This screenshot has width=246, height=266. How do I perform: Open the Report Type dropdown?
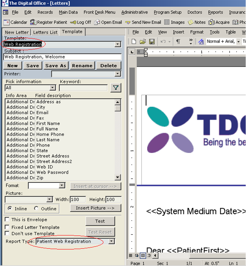coord(112,241)
